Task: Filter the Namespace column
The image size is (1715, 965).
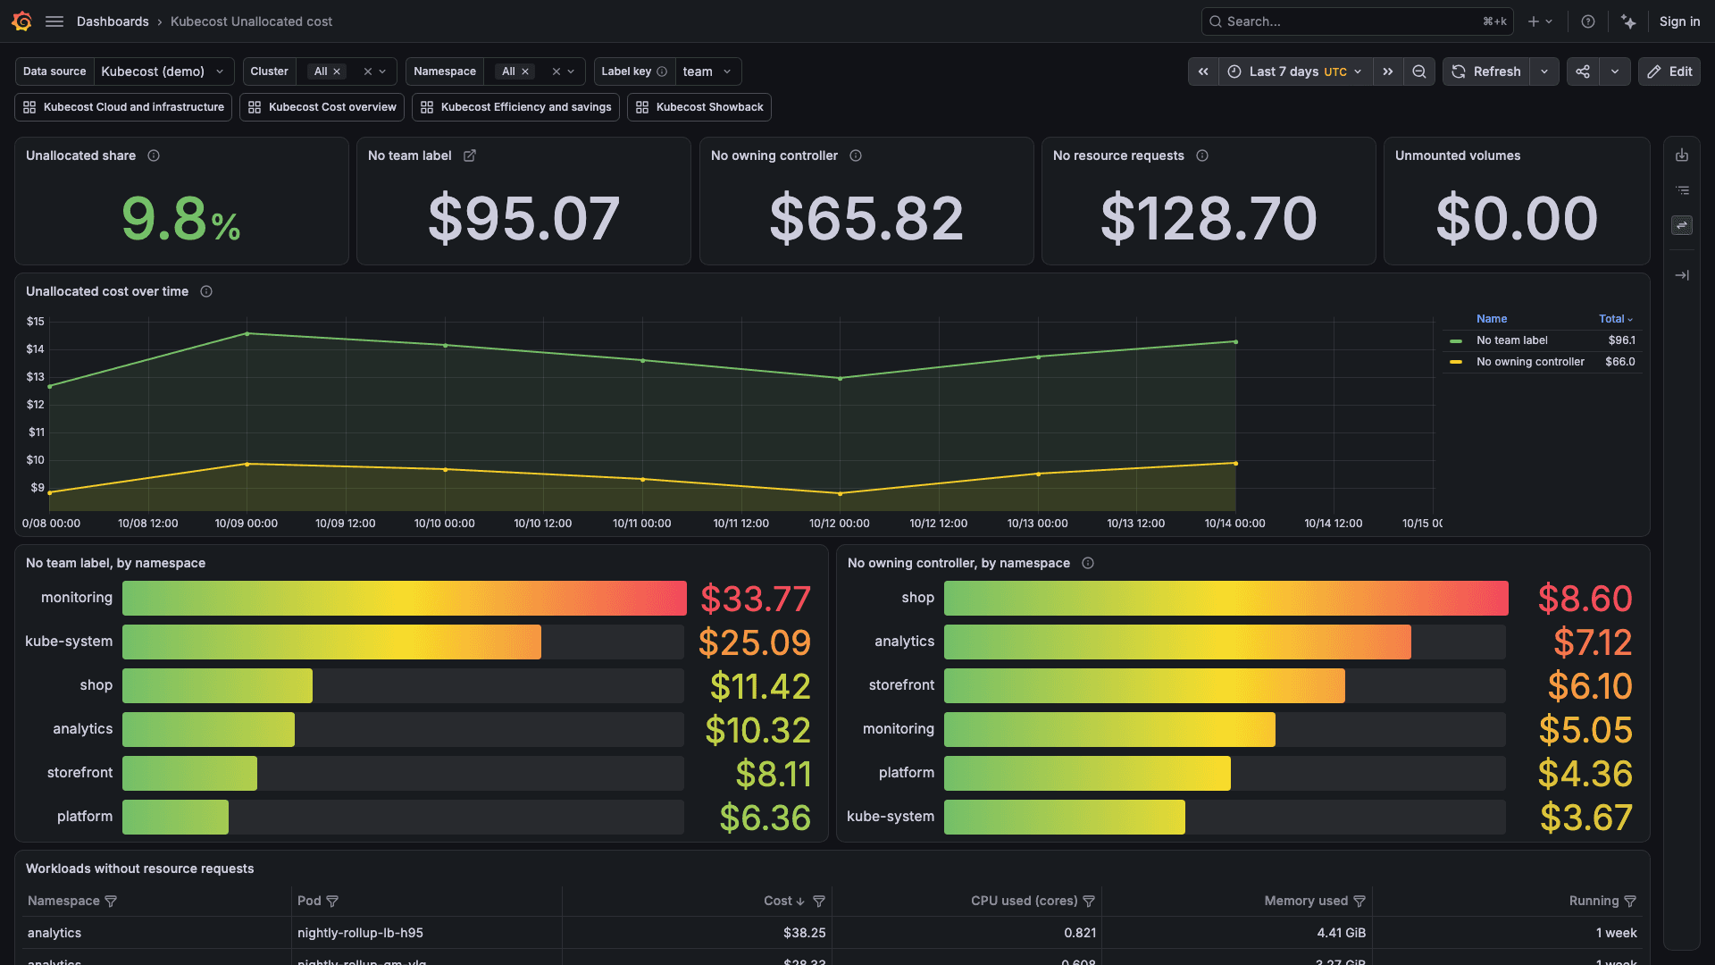Action: [111, 902]
